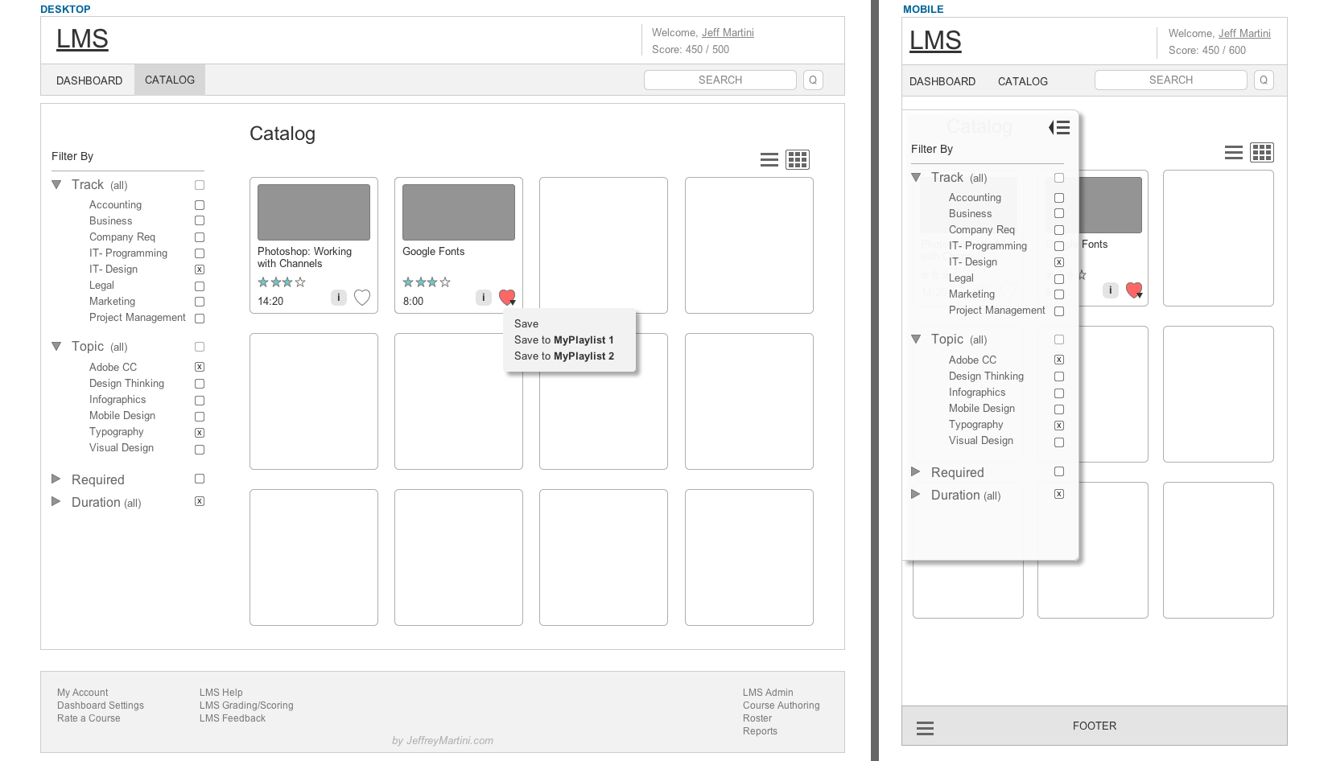Viewport: 1328px width, 761px height.
Task: Open the desktop DASHBOARD tab
Action: 89,80
